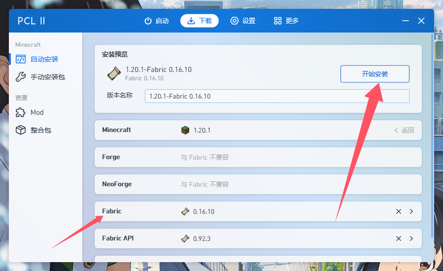Click the Fabric 0.16.10 preview subtitle
Viewport: 443px width, 271px height.
[x=144, y=78]
